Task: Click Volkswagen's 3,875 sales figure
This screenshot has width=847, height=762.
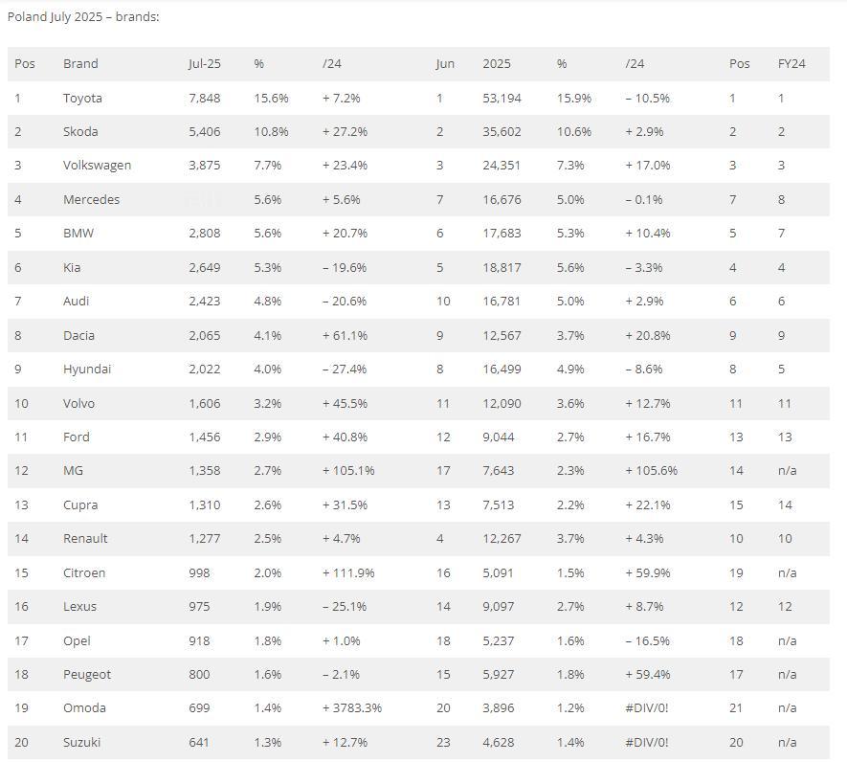Action: [204, 165]
